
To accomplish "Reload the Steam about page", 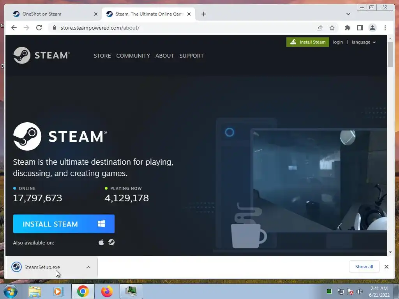I will pyautogui.click(x=39, y=28).
